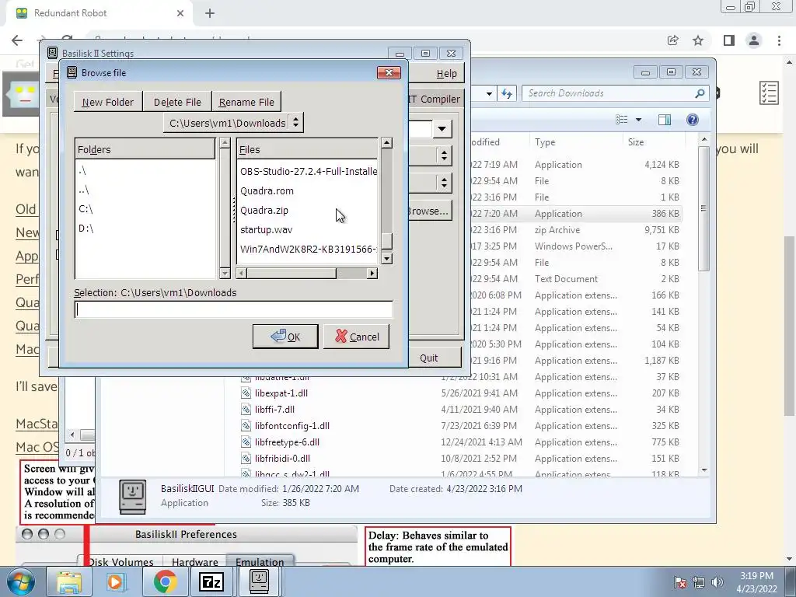Viewport: 796px width, 597px height.
Task: Click Rename File button
Action: (x=246, y=102)
